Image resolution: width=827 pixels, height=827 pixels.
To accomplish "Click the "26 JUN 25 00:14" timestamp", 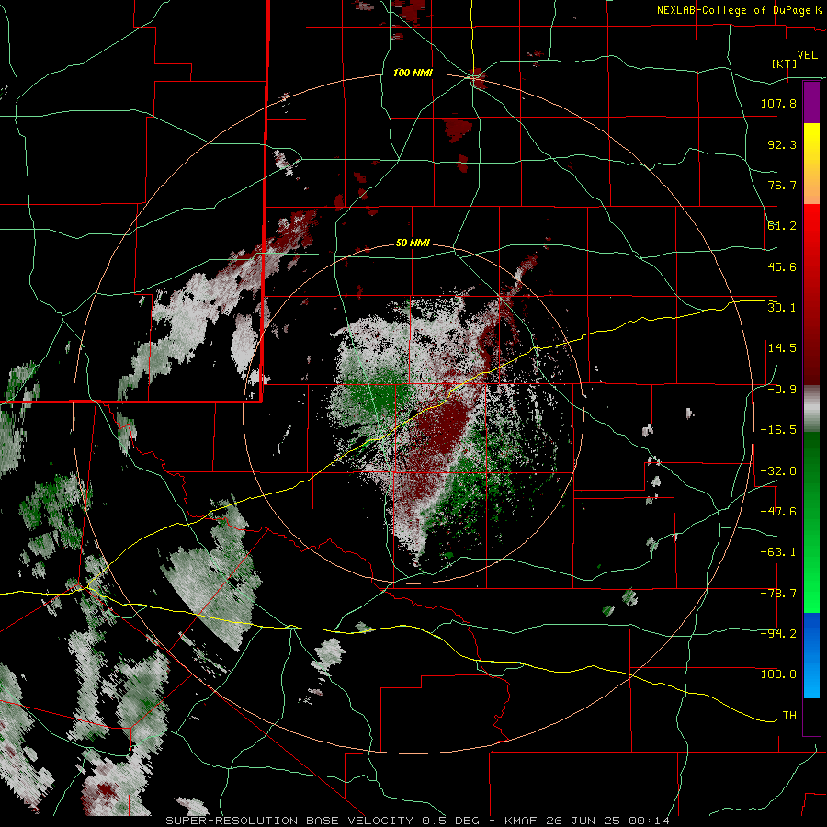I will 606,821.
